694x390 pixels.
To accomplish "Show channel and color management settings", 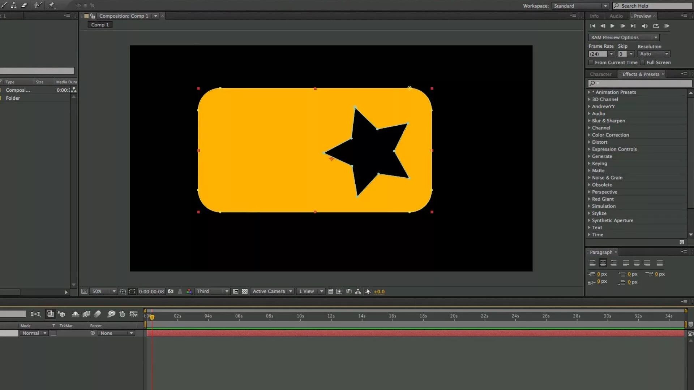I will click(189, 291).
